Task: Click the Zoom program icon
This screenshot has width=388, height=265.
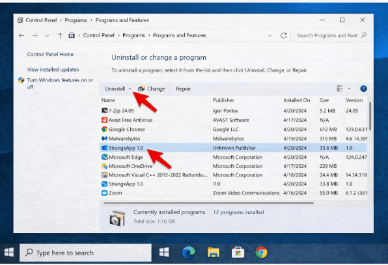Action: point(104,193)
